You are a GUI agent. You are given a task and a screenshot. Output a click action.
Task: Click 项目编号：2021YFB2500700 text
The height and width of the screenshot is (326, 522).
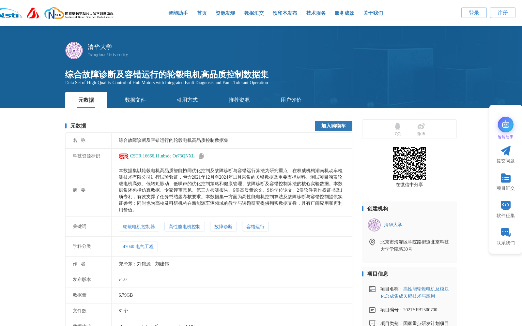pyautogui.click(x=409, y=310)
